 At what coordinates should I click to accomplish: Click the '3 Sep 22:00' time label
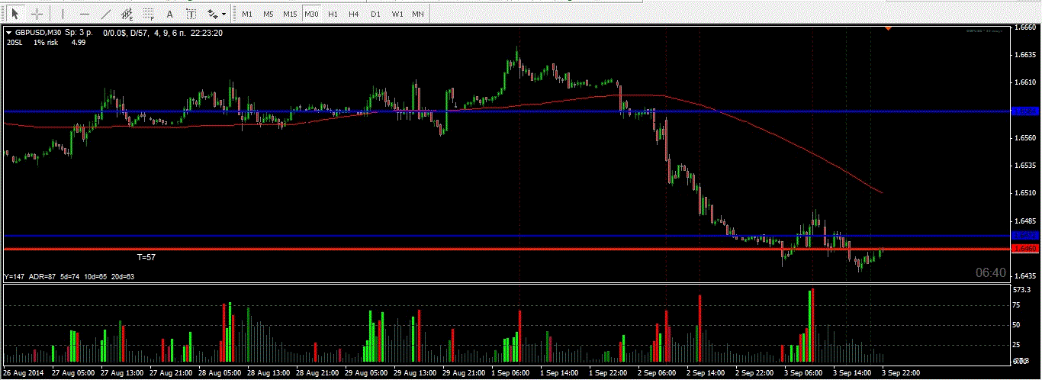(902, 373)
